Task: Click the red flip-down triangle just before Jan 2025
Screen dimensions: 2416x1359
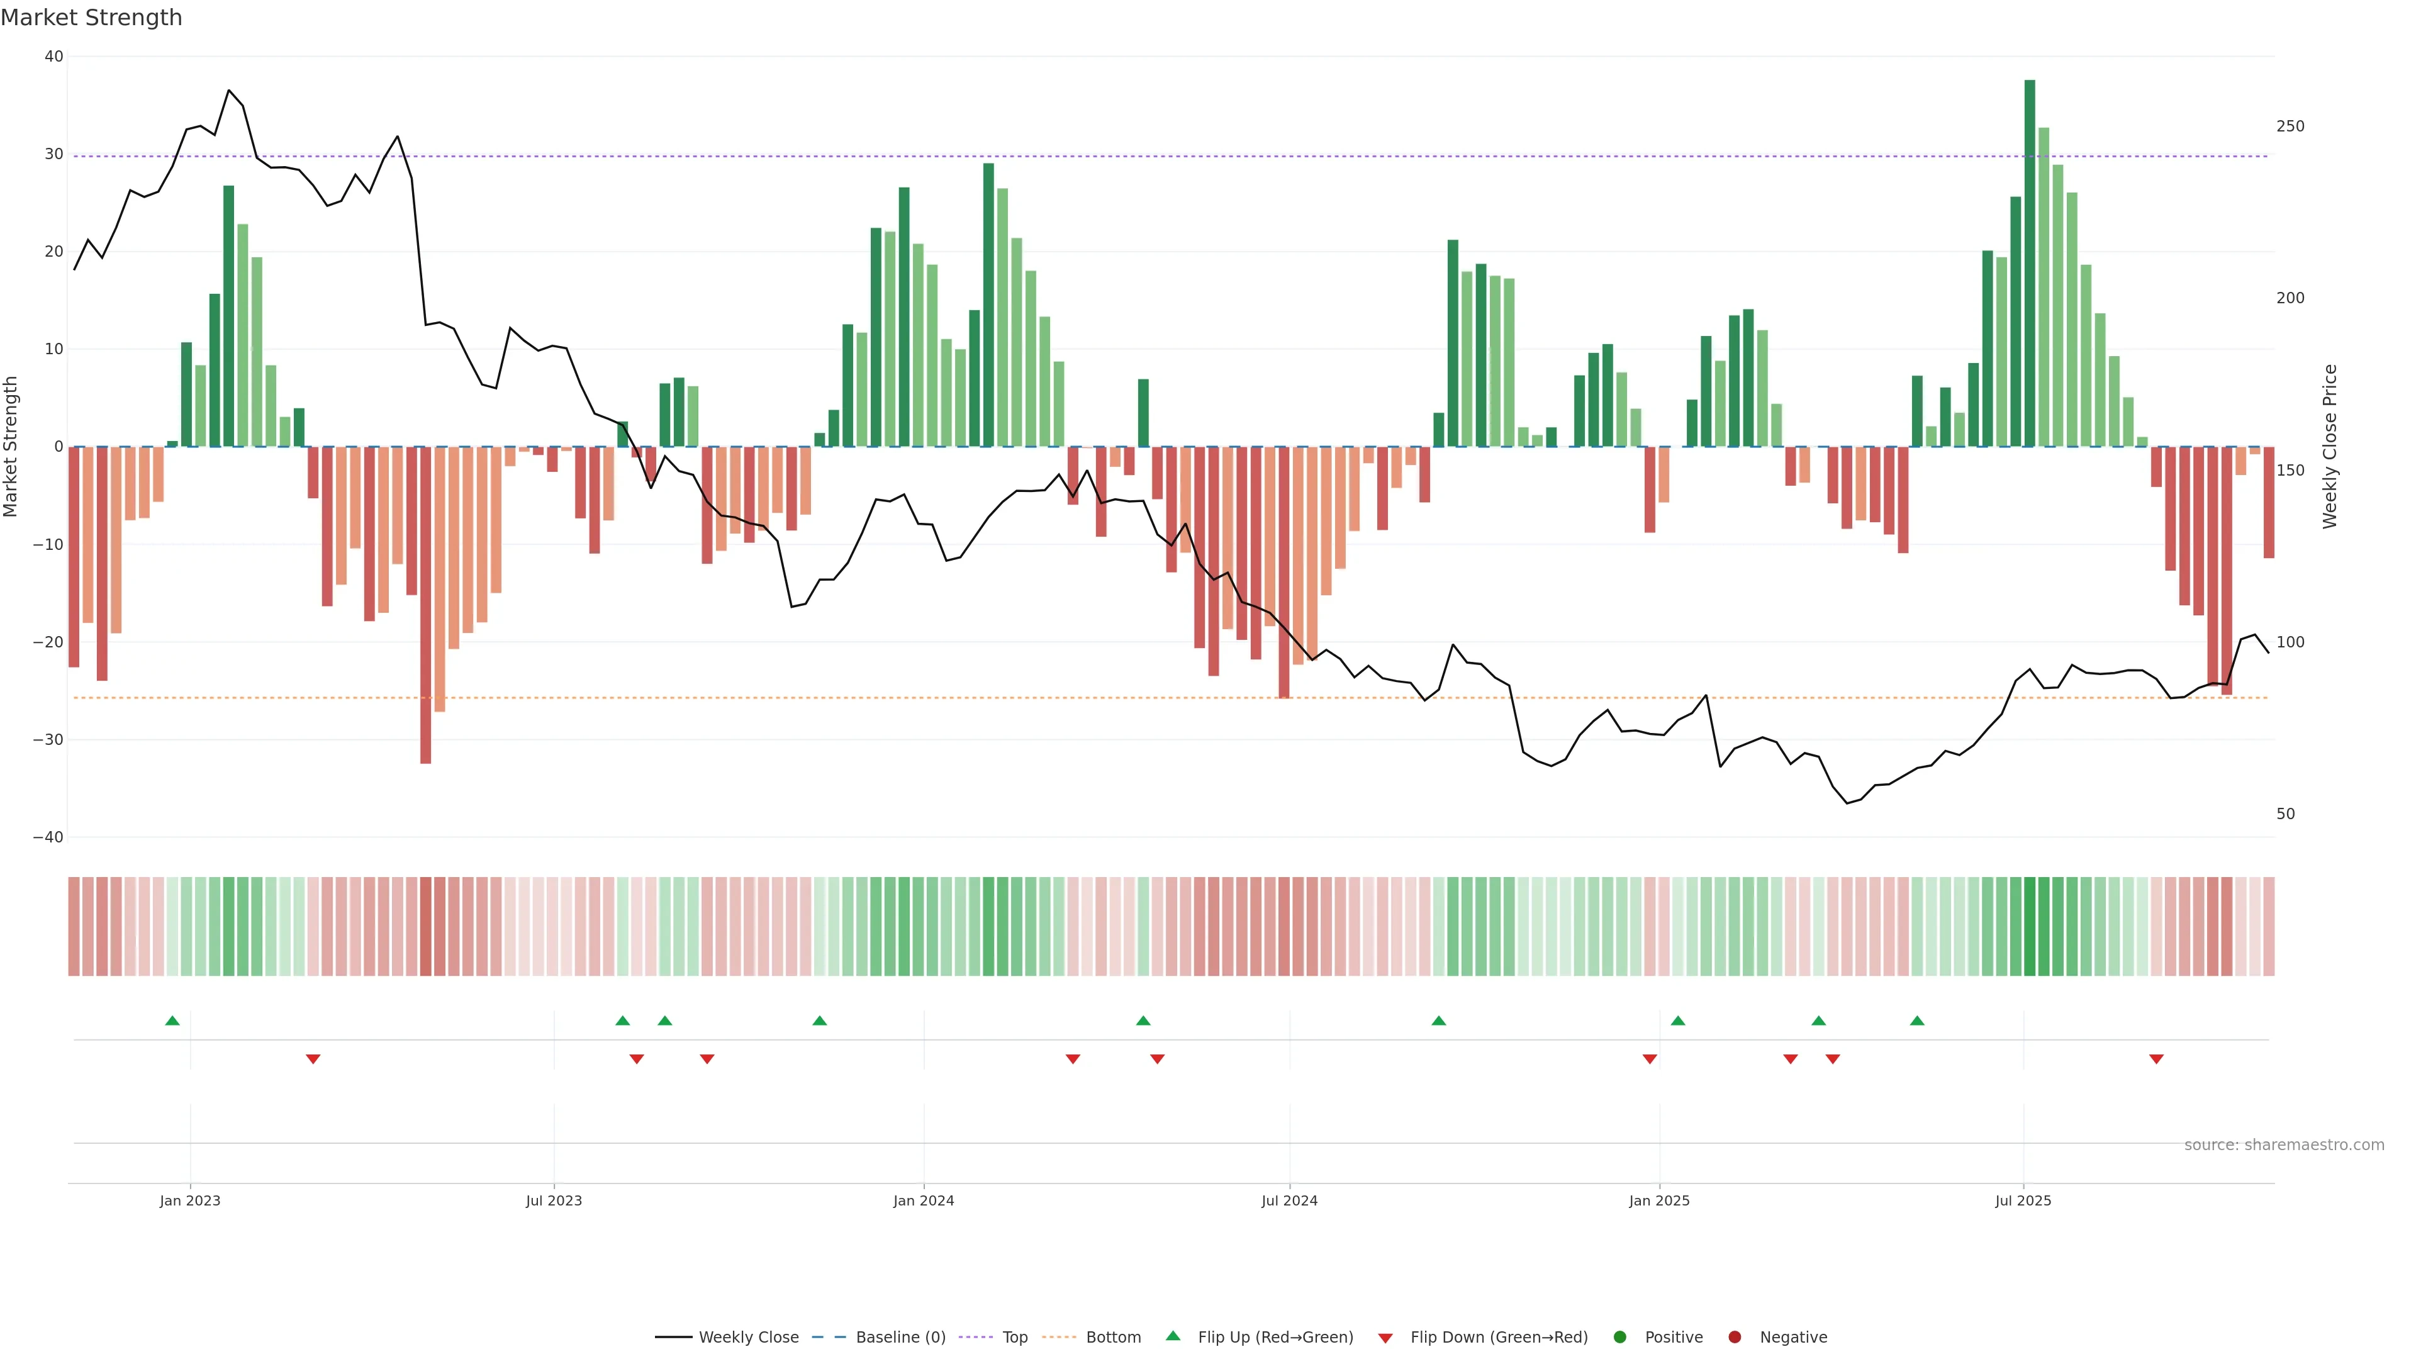Action: 1650,1059
